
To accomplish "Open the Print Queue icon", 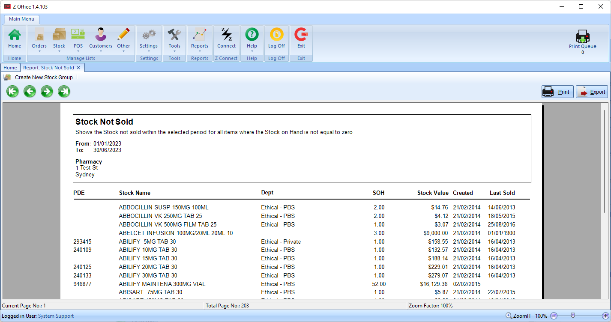I will pos(582,36).
